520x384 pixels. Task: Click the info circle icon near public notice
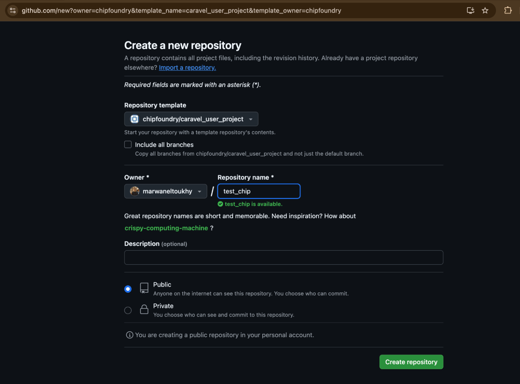click(129, 335)
